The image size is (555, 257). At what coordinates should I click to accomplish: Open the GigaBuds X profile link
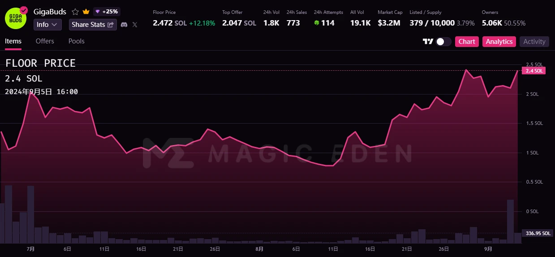(x=135, y=25)
